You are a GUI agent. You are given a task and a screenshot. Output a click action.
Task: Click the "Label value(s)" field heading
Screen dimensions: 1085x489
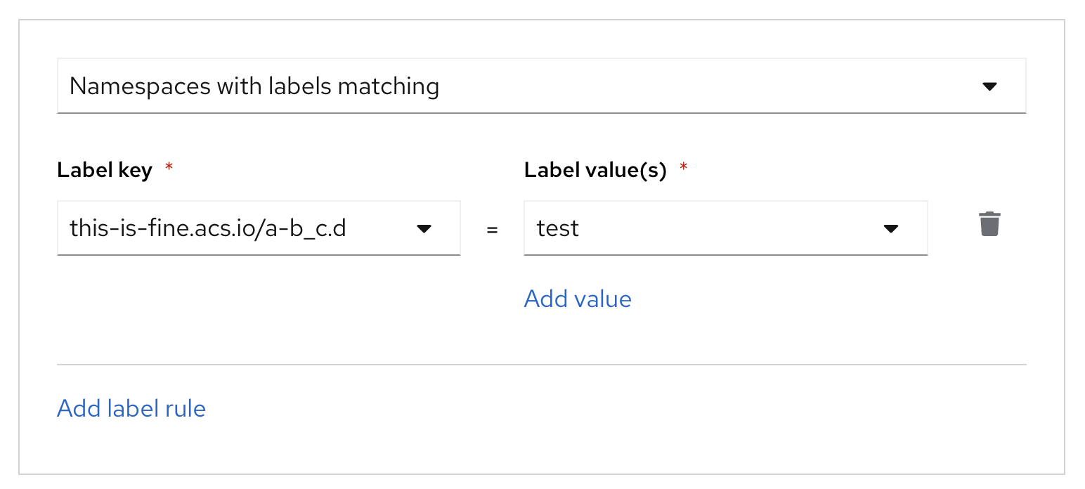pyautogui.click(x=595, y=170)
